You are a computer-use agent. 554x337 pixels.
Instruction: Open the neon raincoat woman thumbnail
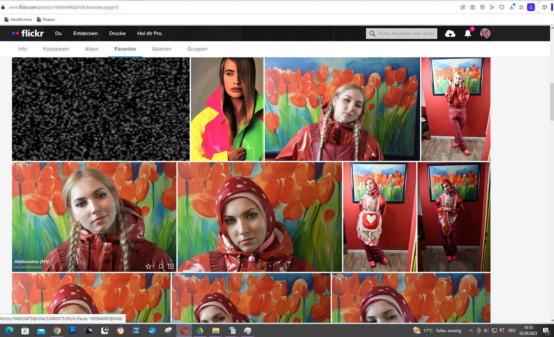point(227,109)
